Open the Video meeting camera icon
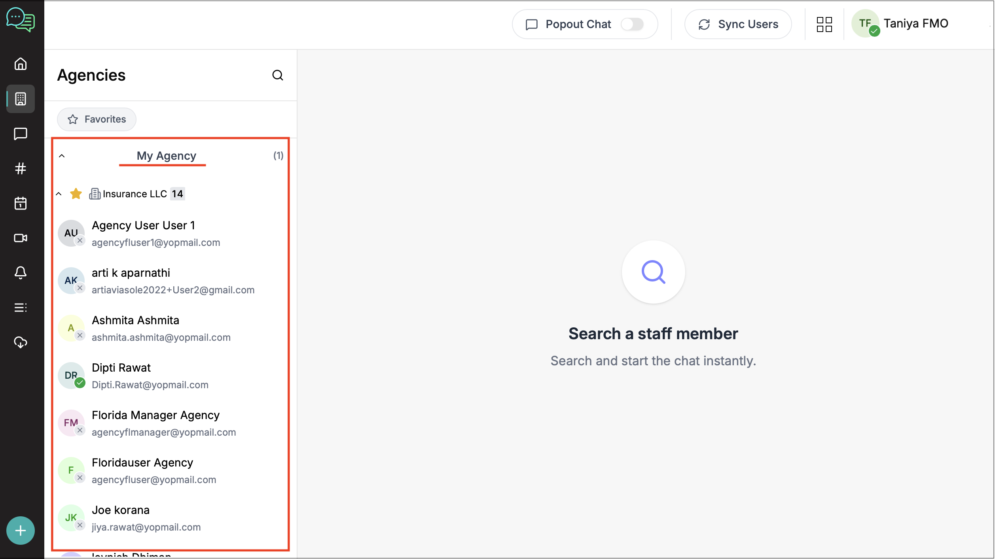The width and height of the screenshot is (995, 559). coord(21,238)
